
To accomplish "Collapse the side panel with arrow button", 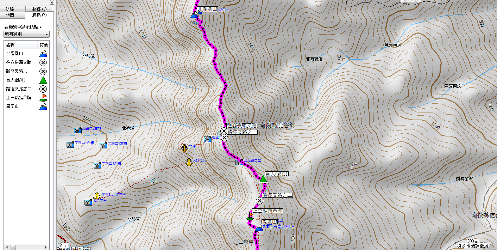I will click(52, 2).
